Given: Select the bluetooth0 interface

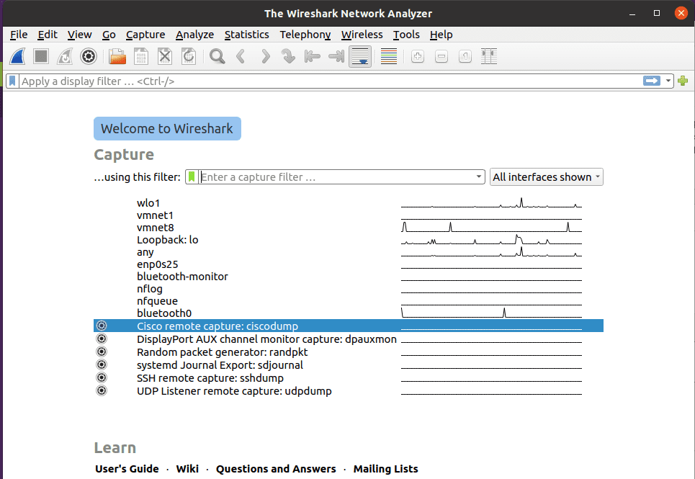Looking at the screenshot, I should tap(349, 313).
